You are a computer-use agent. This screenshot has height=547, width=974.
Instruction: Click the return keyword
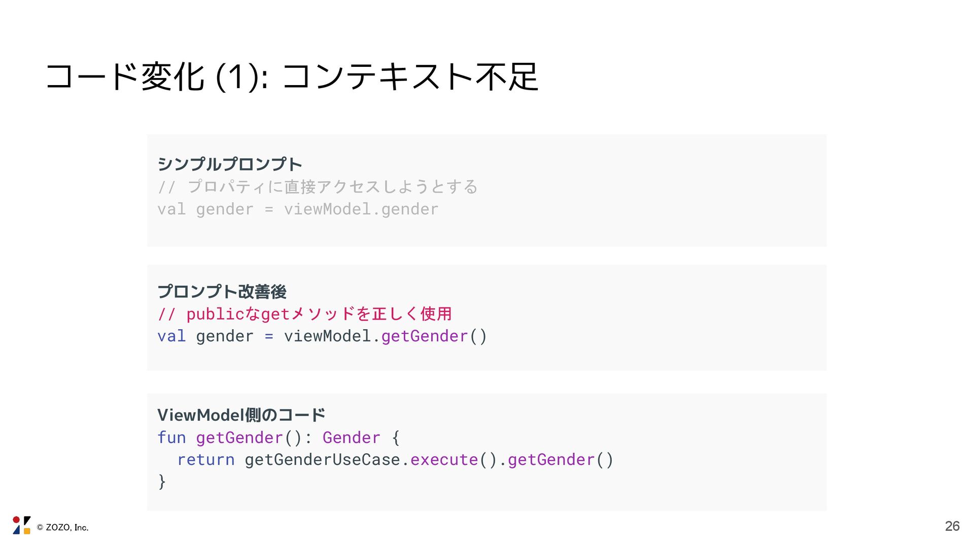205,460
